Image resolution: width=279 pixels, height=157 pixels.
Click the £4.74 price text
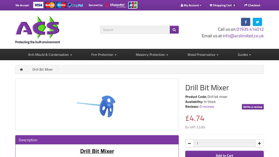pyautogui.click(x=195, y=118)
